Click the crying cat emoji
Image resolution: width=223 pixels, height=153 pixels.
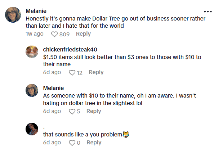pos(126,134)
